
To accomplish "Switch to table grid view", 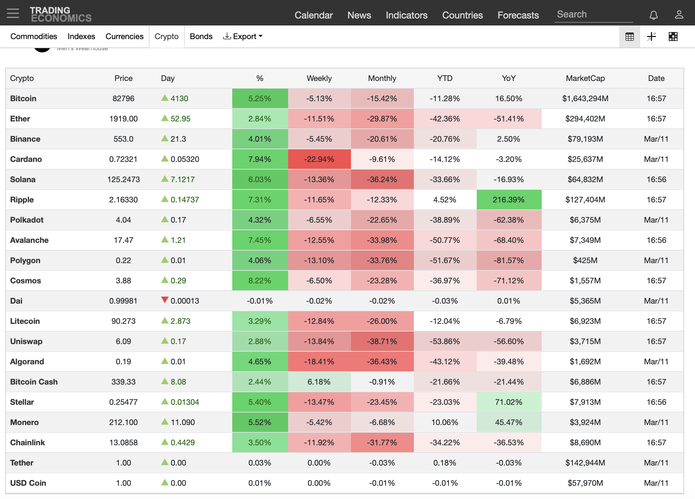I will click(630, 37).
